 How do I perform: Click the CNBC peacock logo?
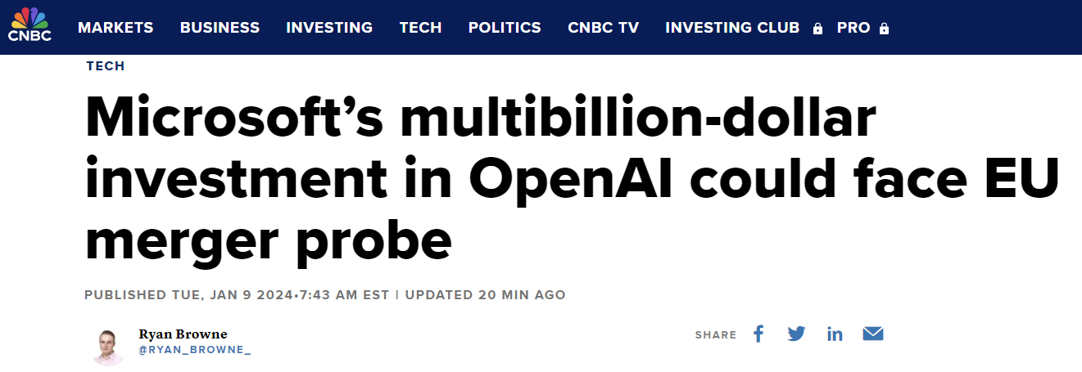click(29, 25)
